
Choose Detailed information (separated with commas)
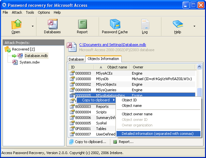pyautogui.click(x=158, y=134)
